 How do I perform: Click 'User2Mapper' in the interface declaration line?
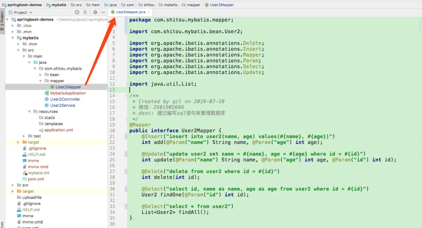[198, 130]
